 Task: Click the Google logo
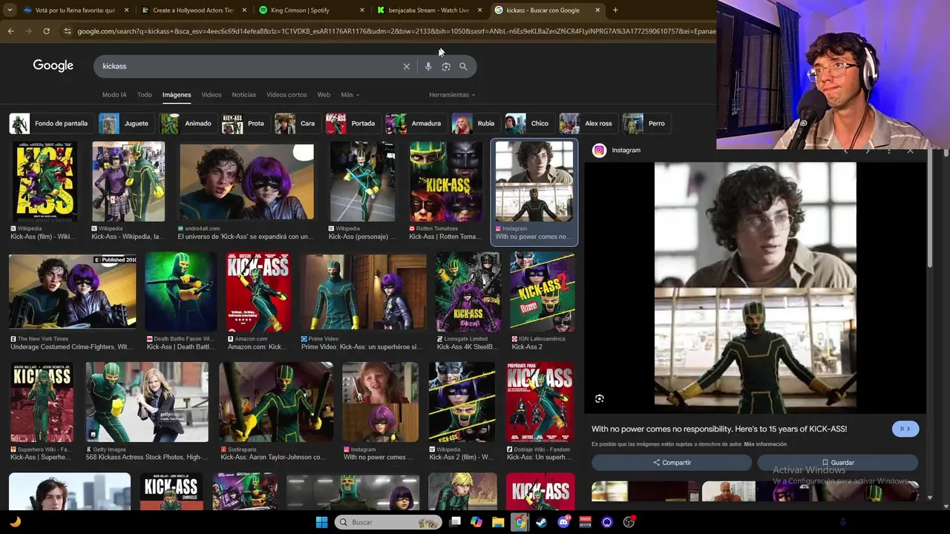(x=53, y=66)
